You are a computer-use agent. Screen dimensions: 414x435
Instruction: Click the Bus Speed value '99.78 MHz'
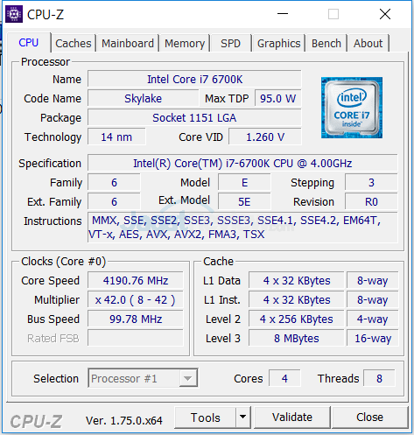coord(136,319)
